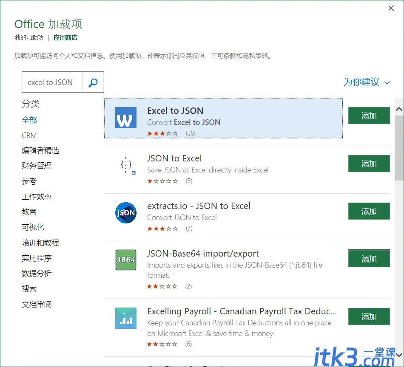Click the star rating with (2) reviews
This screenshot has width=404, height=367.
click(x=162, y=286)
